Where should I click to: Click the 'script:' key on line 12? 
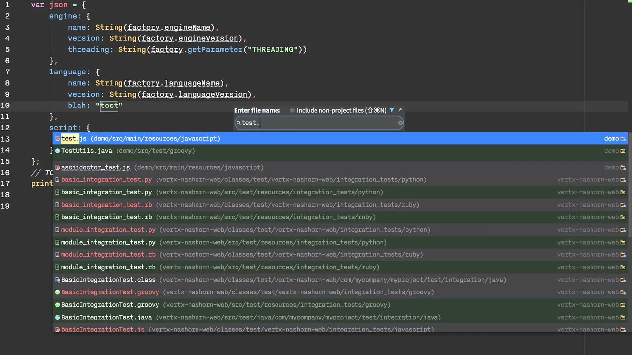(x=65, y=128)
